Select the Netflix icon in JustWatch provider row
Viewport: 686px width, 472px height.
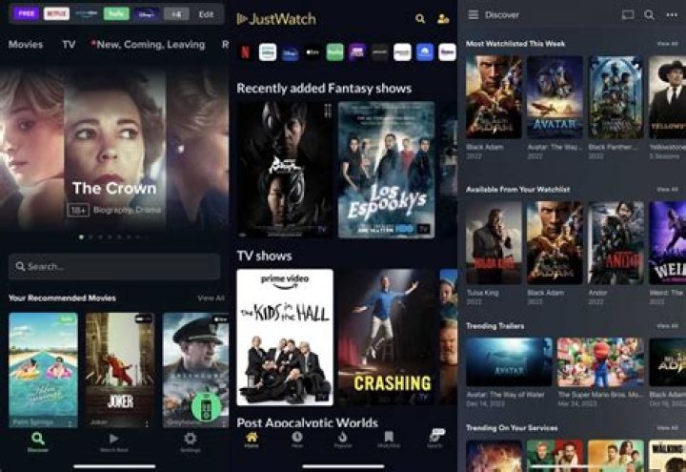245,52
